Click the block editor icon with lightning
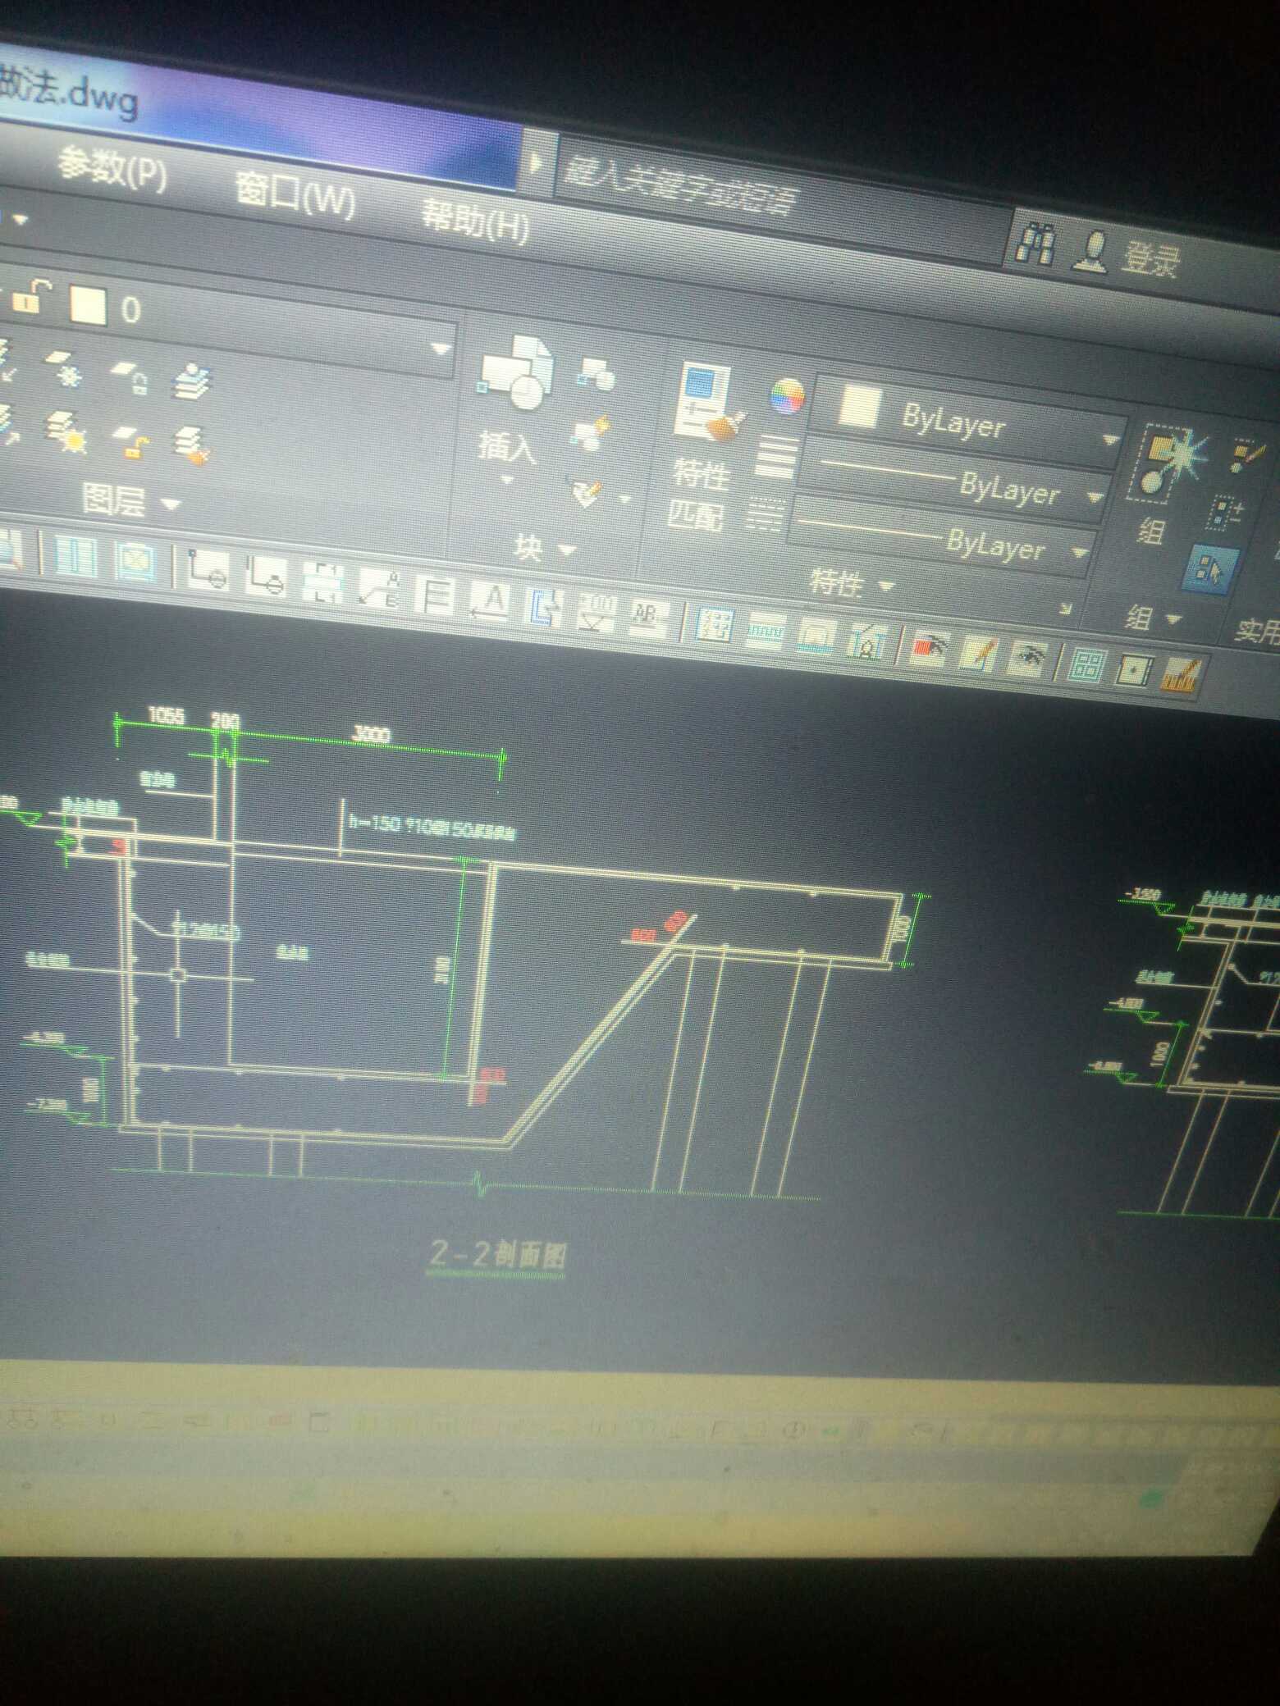The image size is (1280, 1706). (592, 433)
